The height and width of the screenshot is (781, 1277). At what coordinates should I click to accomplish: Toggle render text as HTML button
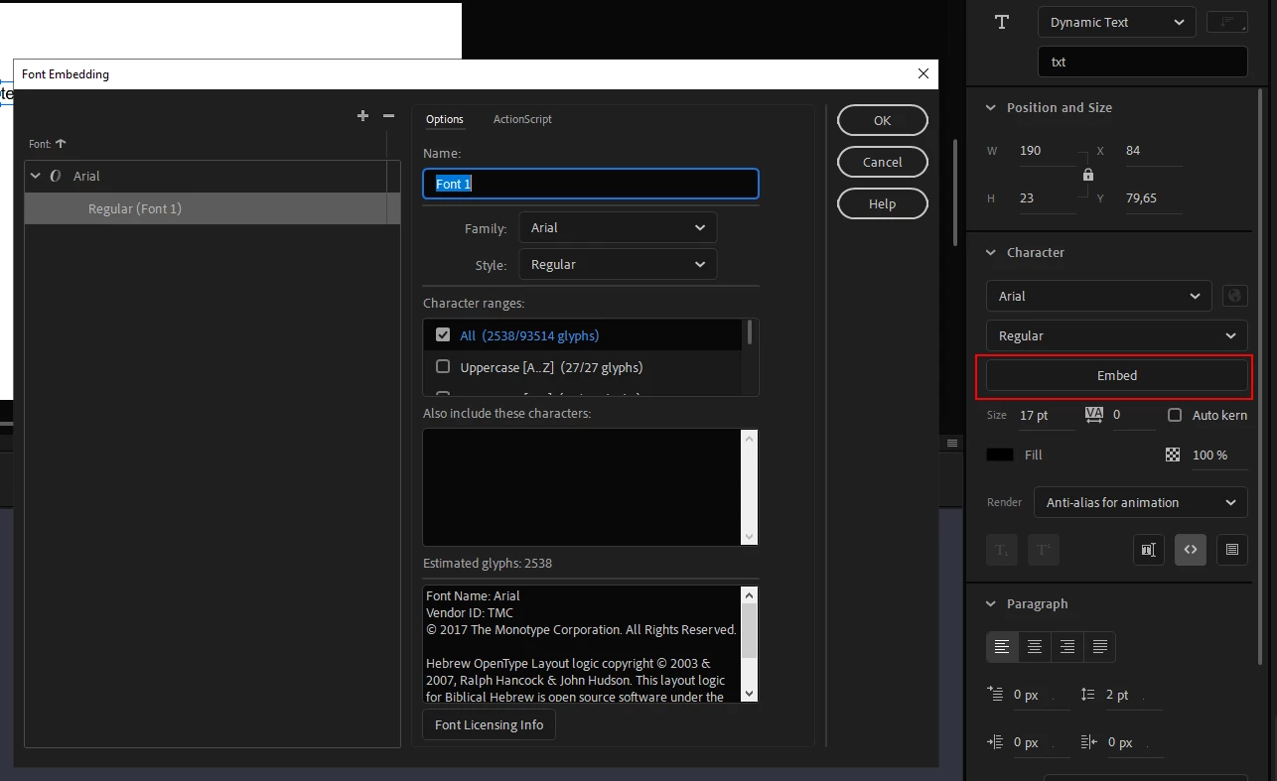click(x=1191, y=550)
